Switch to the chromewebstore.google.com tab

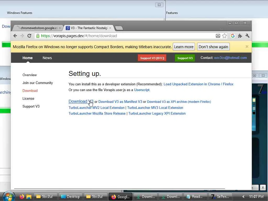(37, 28)
